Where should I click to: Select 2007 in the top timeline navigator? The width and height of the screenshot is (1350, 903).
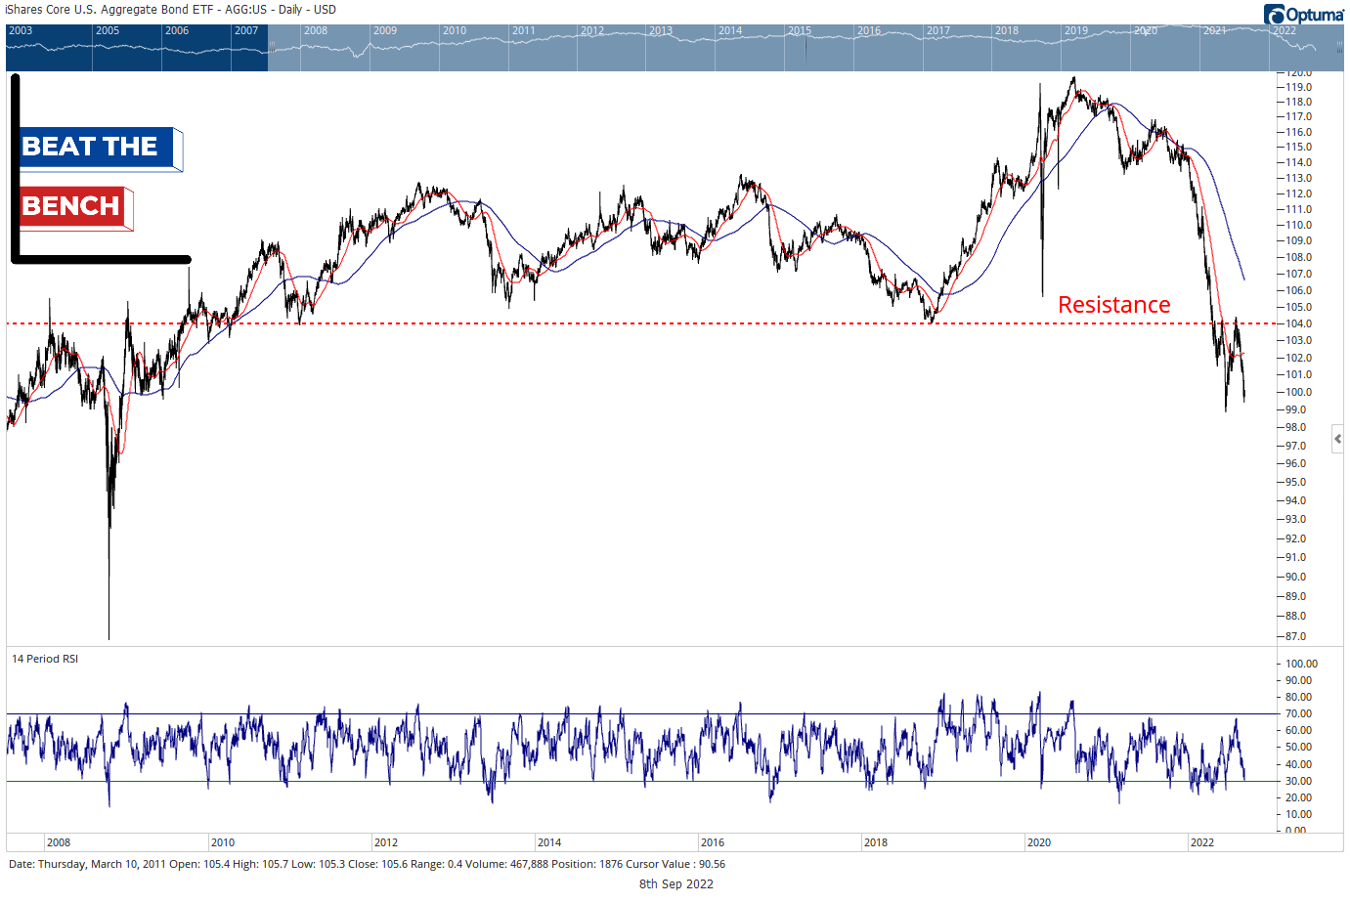click(x=246, y=30)
